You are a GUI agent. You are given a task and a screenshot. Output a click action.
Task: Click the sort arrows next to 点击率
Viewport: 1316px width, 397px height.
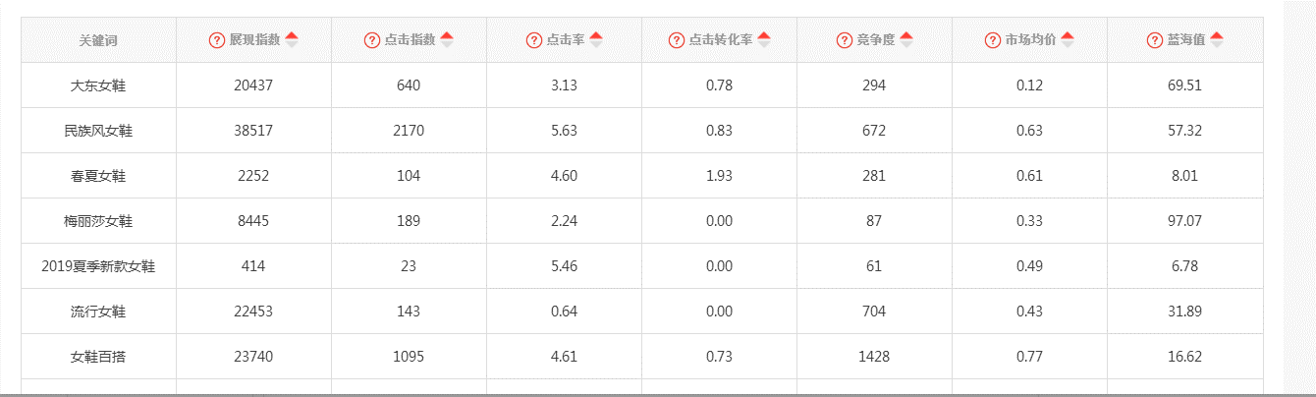click(596, 40)
